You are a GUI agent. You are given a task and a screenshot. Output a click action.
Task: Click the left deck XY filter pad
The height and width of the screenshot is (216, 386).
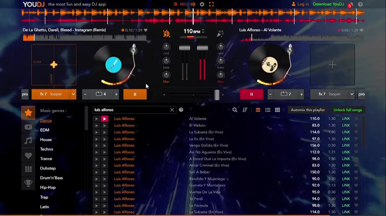(54, 65)
